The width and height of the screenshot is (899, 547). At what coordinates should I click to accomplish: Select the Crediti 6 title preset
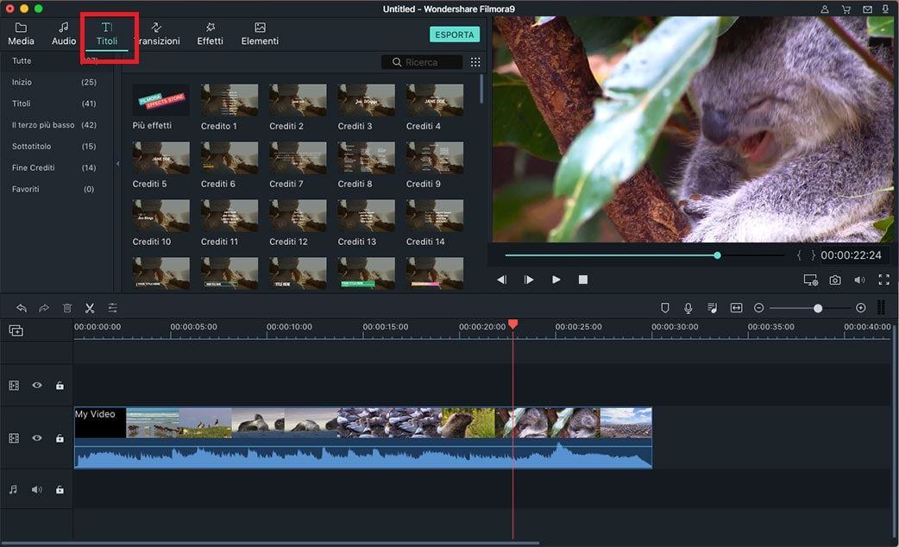[x=229, y=158]
